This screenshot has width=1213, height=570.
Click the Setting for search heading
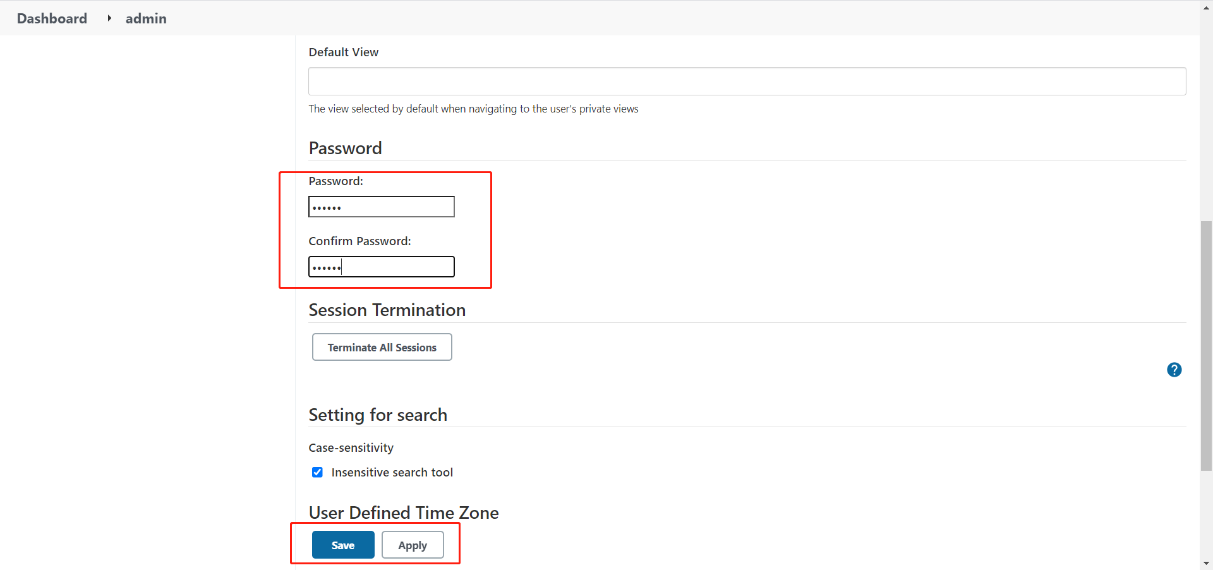pos(378,415)
